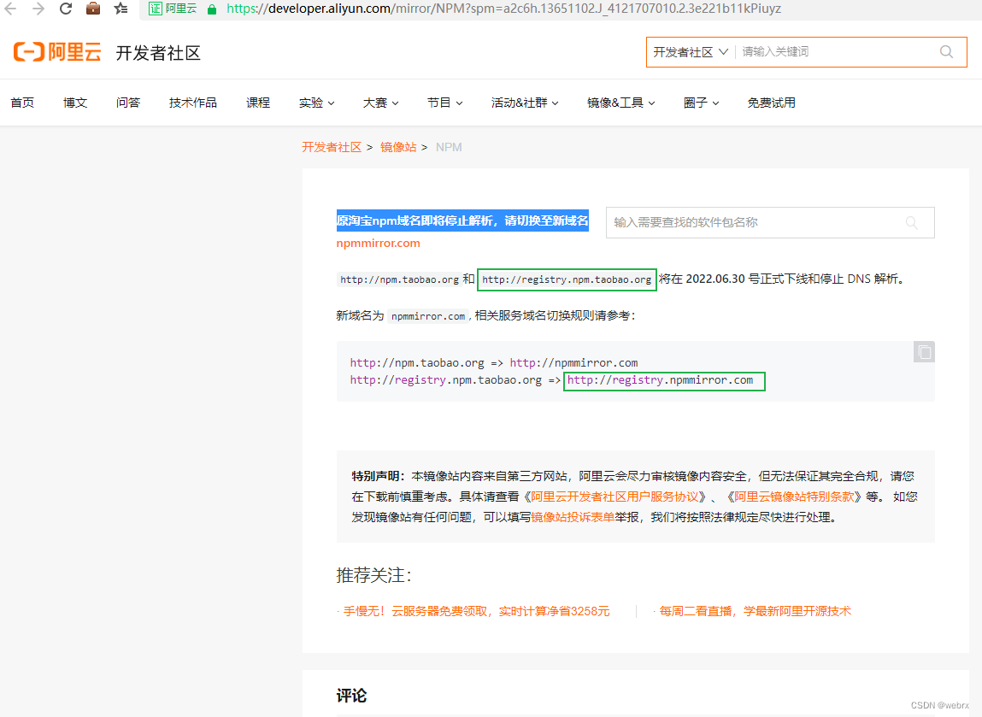The image size is (982, 717).
Task: Open the 技术作品 nav item
Action: 193,103
